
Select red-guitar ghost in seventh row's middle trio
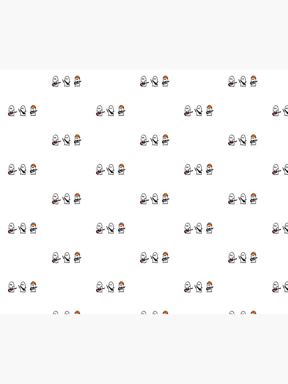click(x=144, y=258)
